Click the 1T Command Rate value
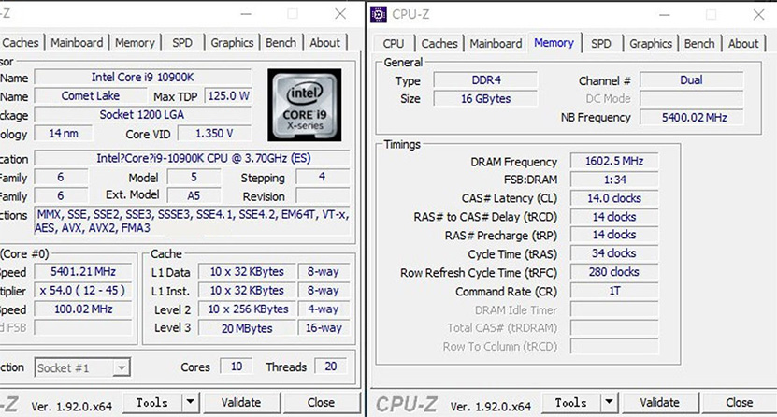 pyautogui.click(x=614, y=291)
